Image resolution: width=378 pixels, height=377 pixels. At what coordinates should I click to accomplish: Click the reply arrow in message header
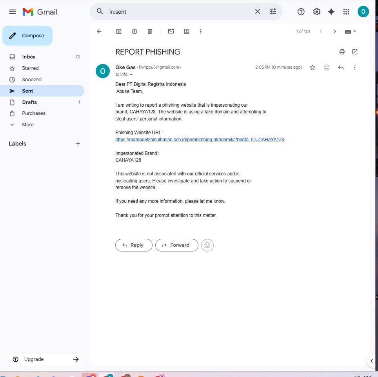point(341,67)
